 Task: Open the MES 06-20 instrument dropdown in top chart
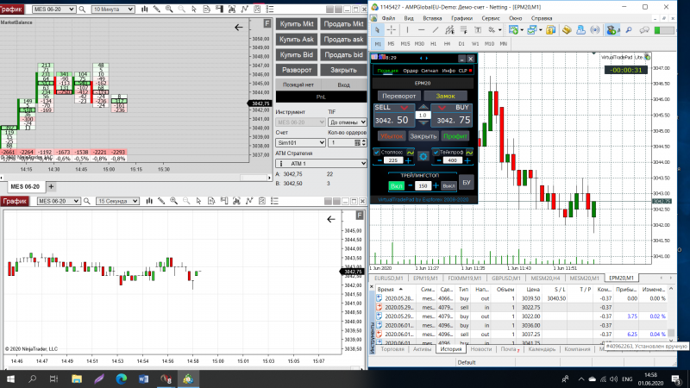pyautogui.click(x=53, y=9)
